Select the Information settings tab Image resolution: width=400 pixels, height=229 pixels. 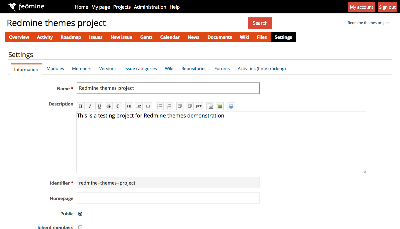(26, 69)
